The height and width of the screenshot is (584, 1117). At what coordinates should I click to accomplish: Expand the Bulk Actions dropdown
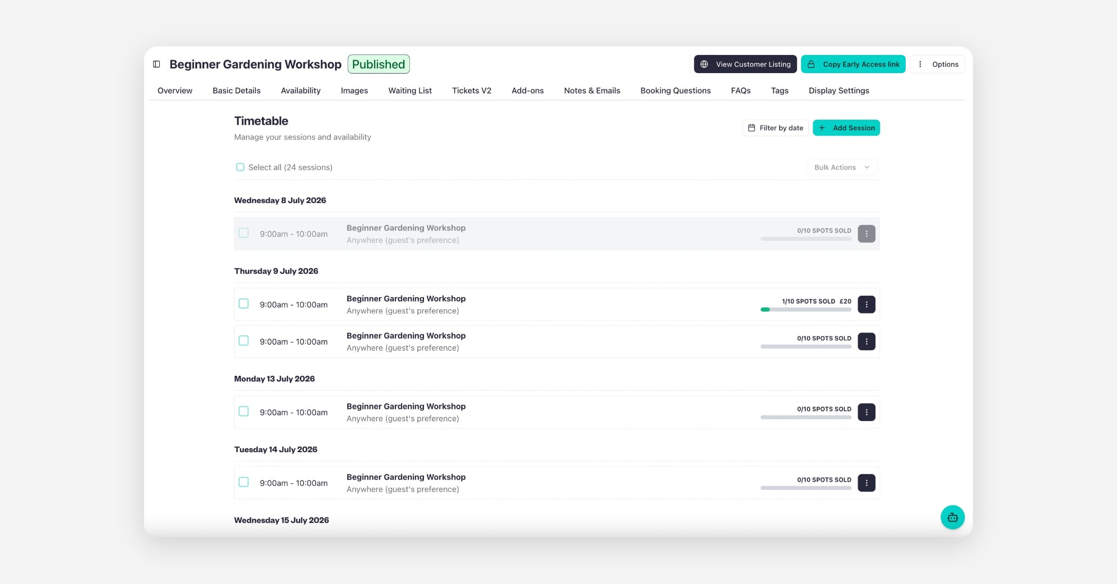pos(842,167)
